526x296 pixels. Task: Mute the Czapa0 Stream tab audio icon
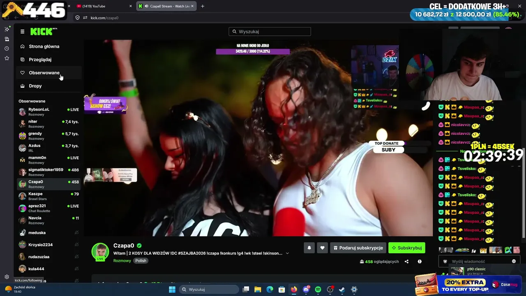(x=147, y=6)
